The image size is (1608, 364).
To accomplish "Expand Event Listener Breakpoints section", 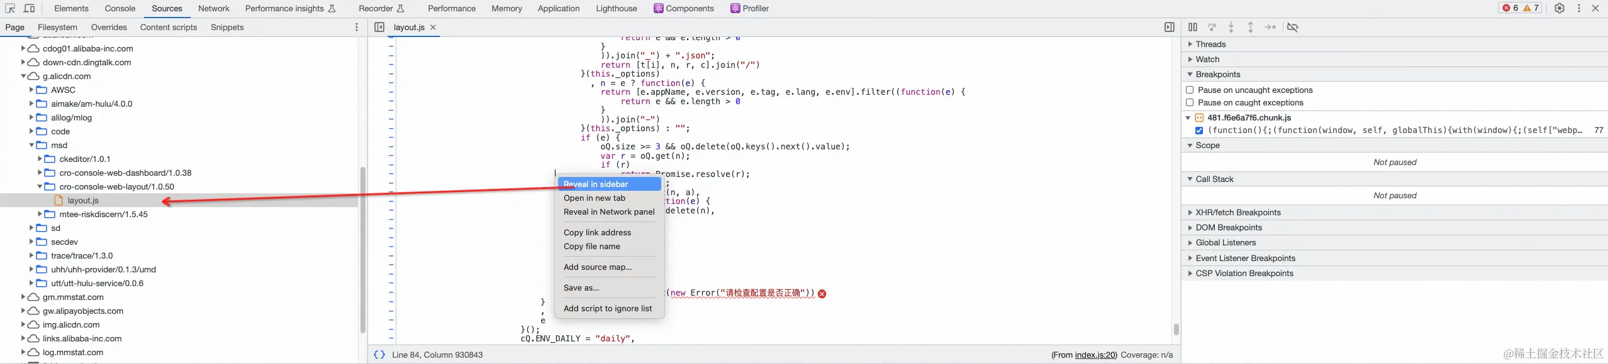I will click(x=1190, y=258).
